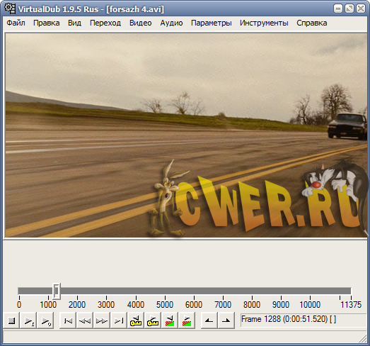Start input playback with the play icon
This screenshot has width=370, height=346.
click(x=28, y=320)
